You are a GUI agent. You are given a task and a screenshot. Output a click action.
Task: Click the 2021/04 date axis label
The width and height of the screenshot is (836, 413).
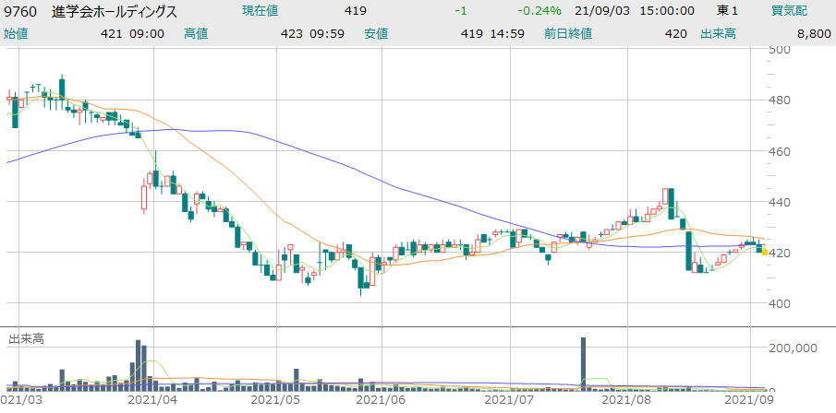(x=152, y=402)
